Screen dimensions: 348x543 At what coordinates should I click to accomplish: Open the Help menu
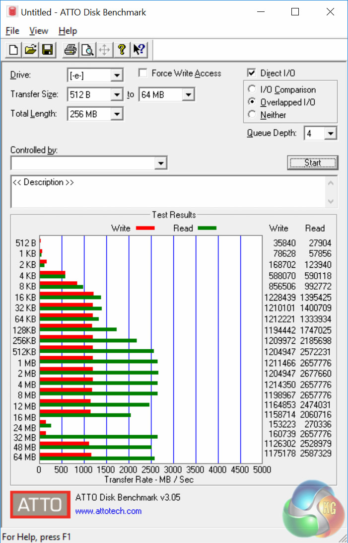[x=68, y=31]
